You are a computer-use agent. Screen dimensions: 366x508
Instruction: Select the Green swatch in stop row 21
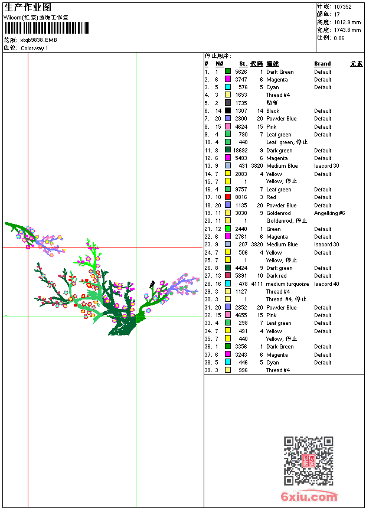click(x=228, y=229)
